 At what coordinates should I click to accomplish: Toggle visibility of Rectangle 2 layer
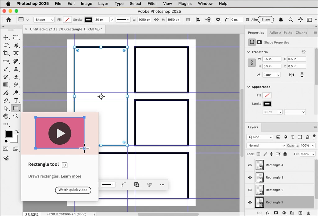[250, 190]
